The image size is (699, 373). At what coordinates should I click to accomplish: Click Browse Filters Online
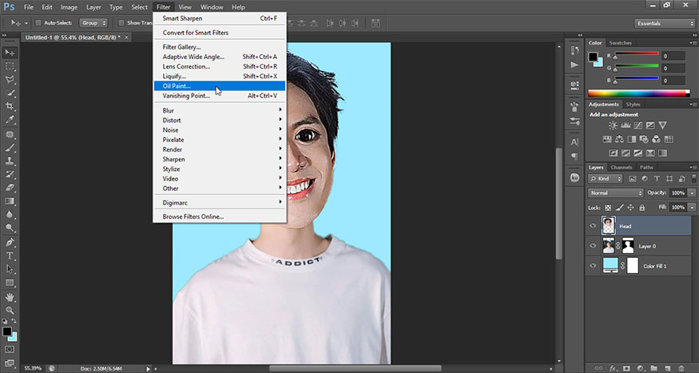(193, 216)
